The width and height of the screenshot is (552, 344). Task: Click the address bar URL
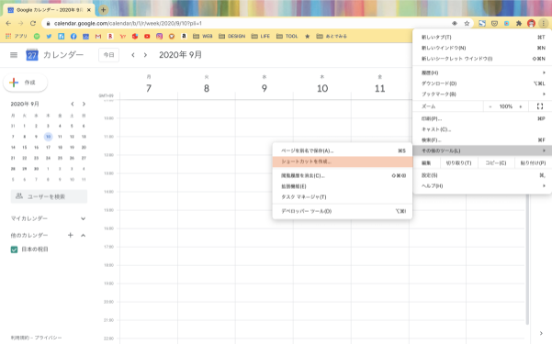pos(128,24)
